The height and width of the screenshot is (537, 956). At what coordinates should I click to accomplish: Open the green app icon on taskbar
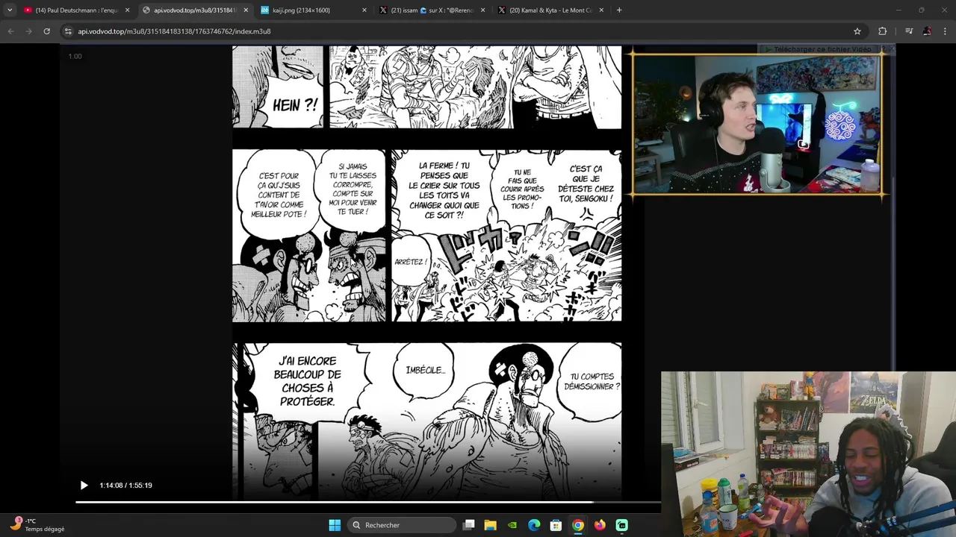tap(621, 525)
